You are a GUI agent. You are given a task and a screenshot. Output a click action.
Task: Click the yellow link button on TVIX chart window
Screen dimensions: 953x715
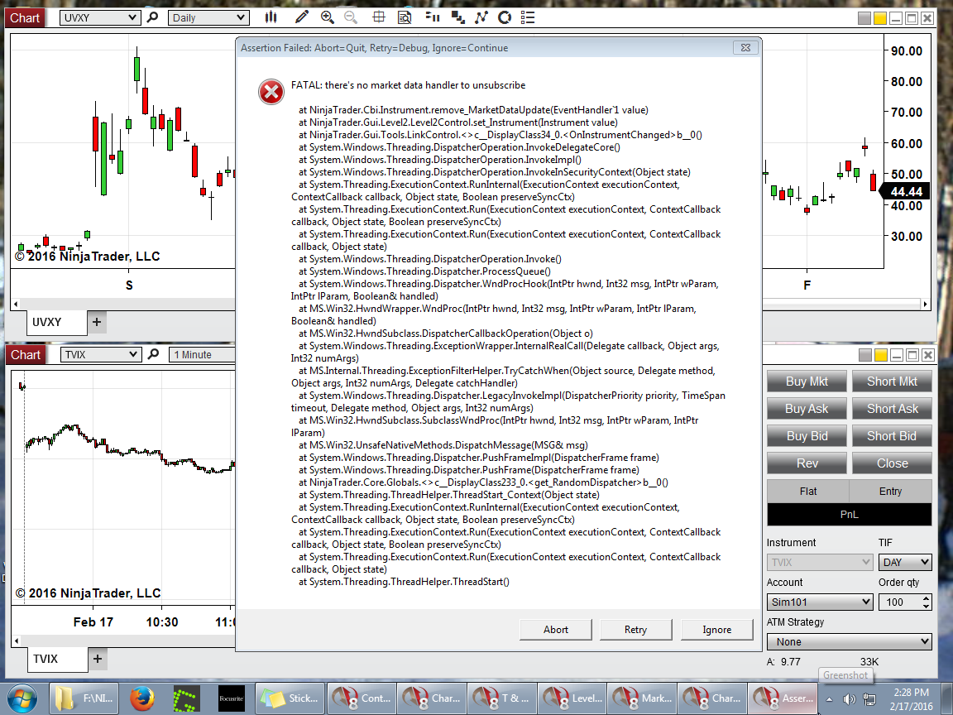click(x=881, y=355)
